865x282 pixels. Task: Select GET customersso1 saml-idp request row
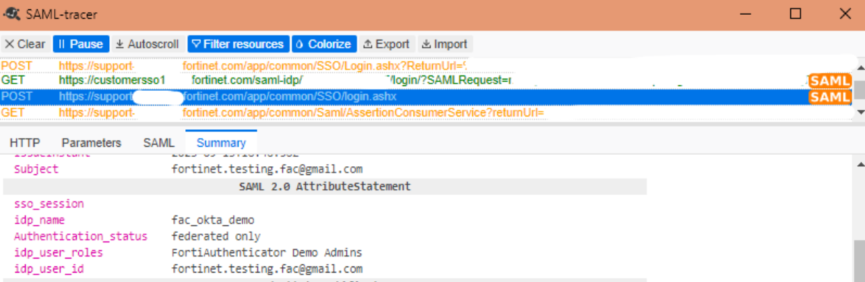[426, 81]
